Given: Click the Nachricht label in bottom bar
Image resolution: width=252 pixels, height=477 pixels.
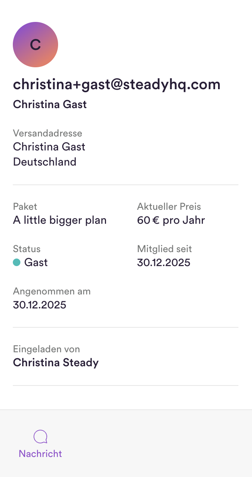Looking at the screenshot, I should [x=40, y=454].
